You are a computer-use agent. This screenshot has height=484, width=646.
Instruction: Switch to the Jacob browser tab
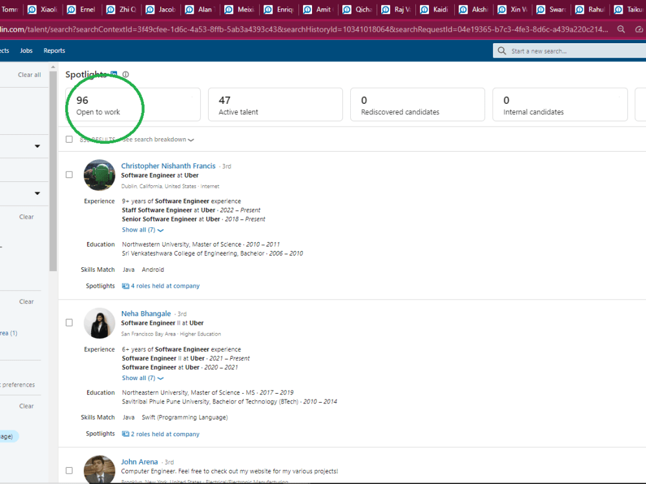[161, 9]
